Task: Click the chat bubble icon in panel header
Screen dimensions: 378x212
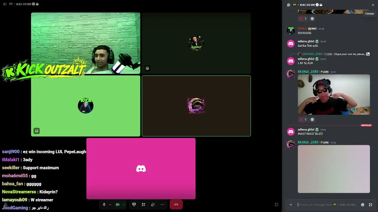Action: [x=289, y=5]
